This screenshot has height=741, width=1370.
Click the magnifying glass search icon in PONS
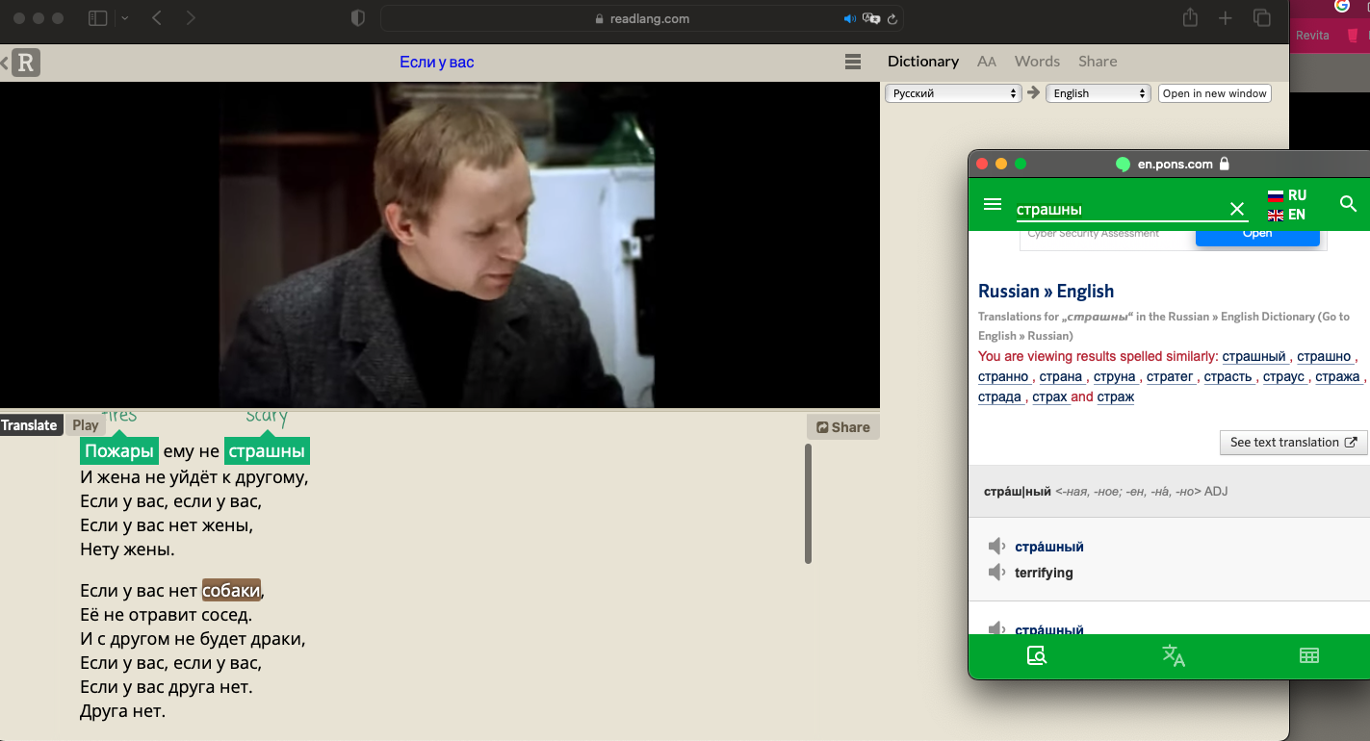pos(1348,204)
